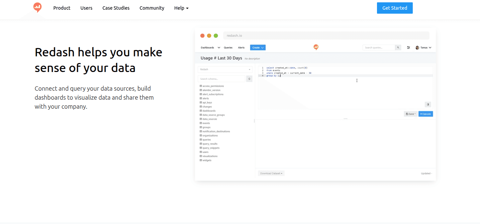Select the alerts table in the schema

coord(206,98)
